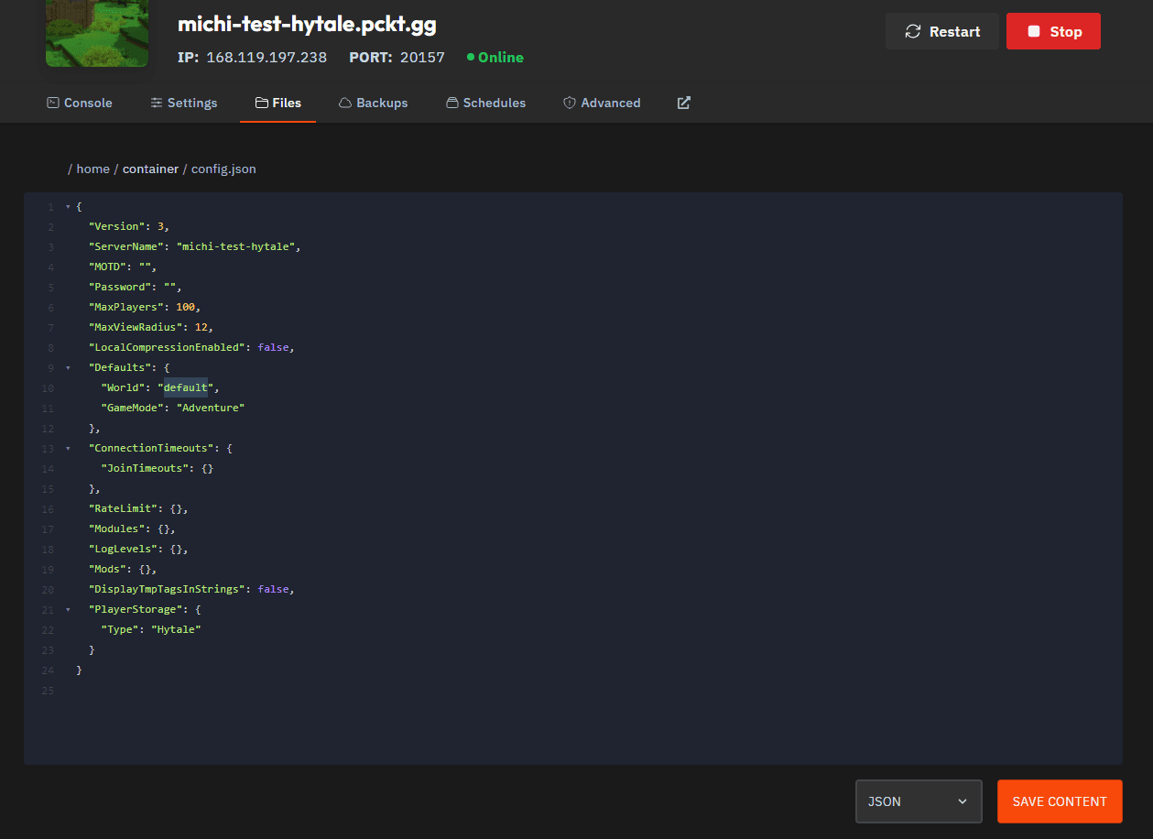1153x839 pixels.
Task: Navigate to the home breadcrumb link
Action: pos(92,169)
